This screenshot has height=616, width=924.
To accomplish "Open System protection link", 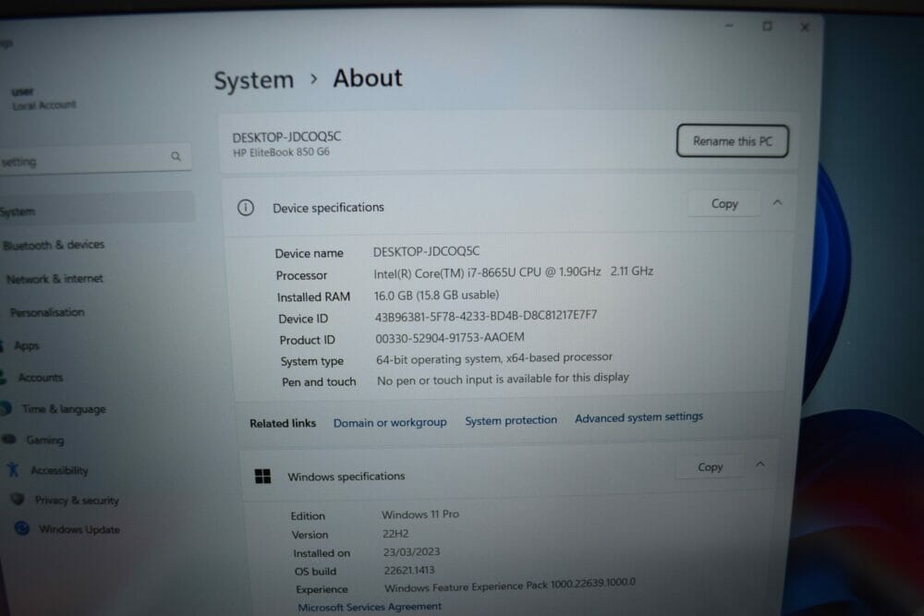I will 511,420.
